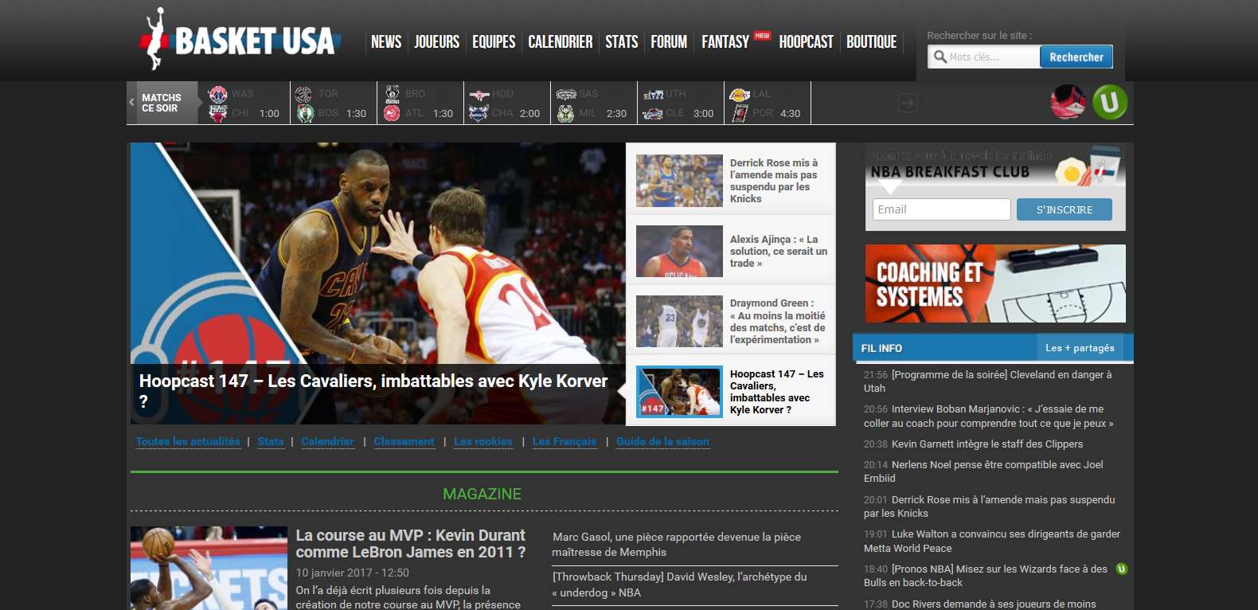Screen dimensions: 1258x610
Task: Click the Chicago Bulls logo in the scoreboard
Action: [217, 113]
